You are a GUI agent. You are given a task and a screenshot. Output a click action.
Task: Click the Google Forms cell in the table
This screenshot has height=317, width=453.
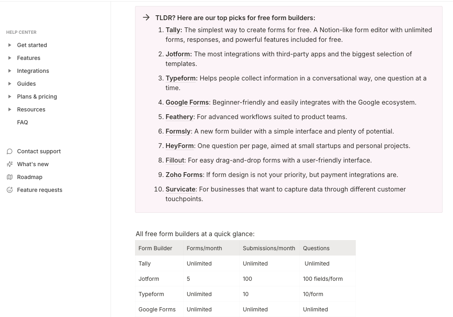[159, 309]
